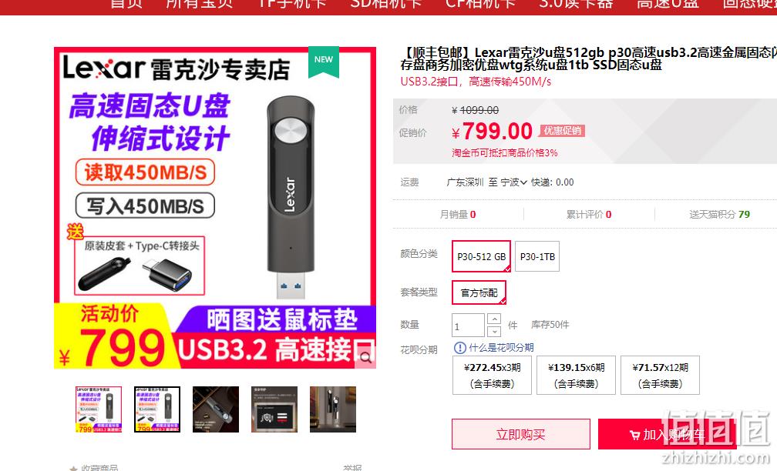Click the info icon beside 什么是花呗分期
The height and width of the screenshot is (471, 777).
pyautogui.click(x=459, y=348)
